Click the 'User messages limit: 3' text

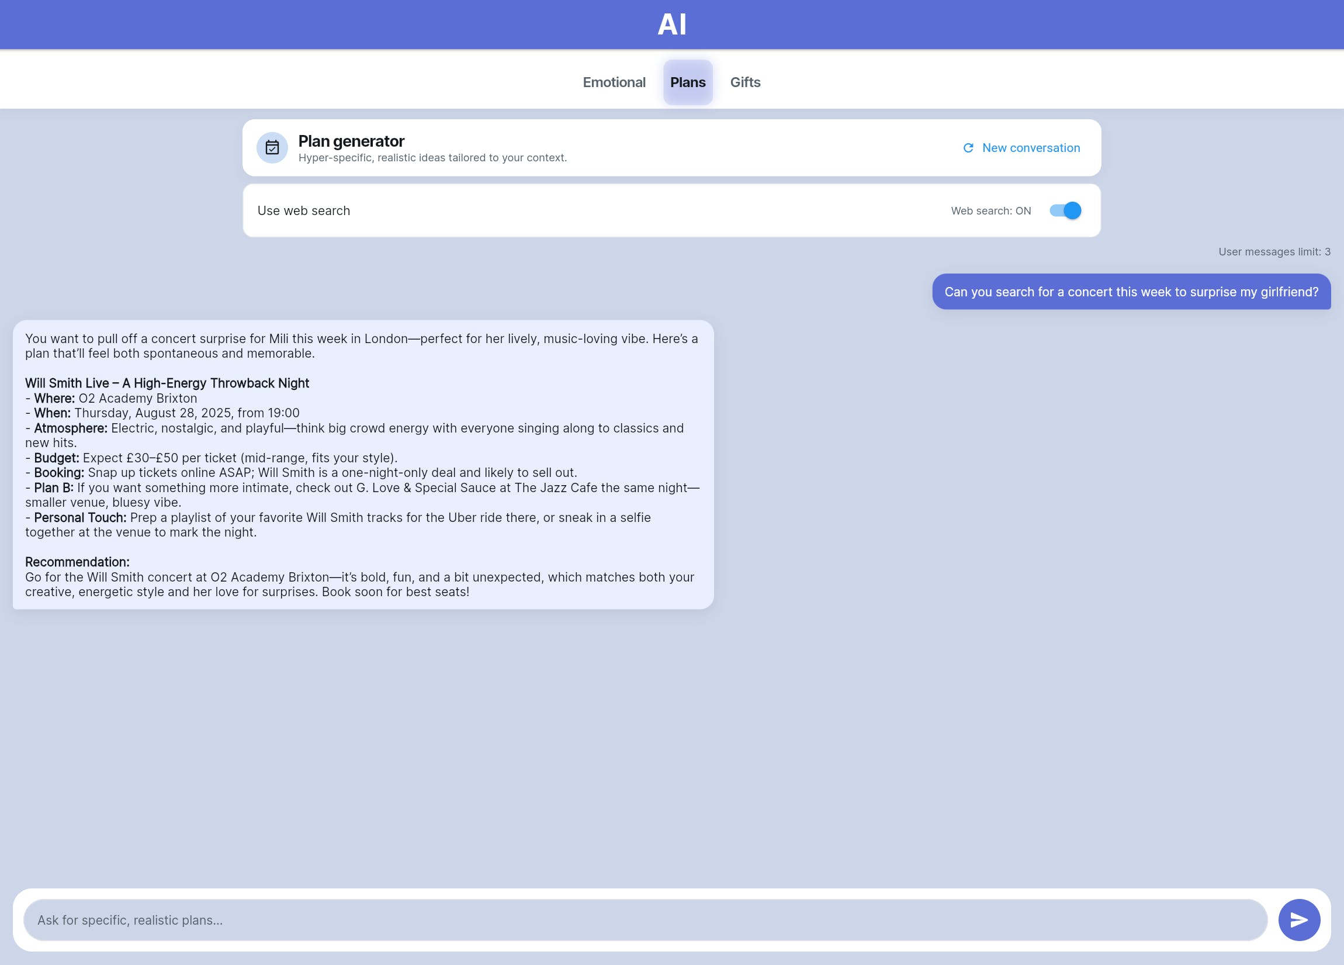tap(1274, 252)
